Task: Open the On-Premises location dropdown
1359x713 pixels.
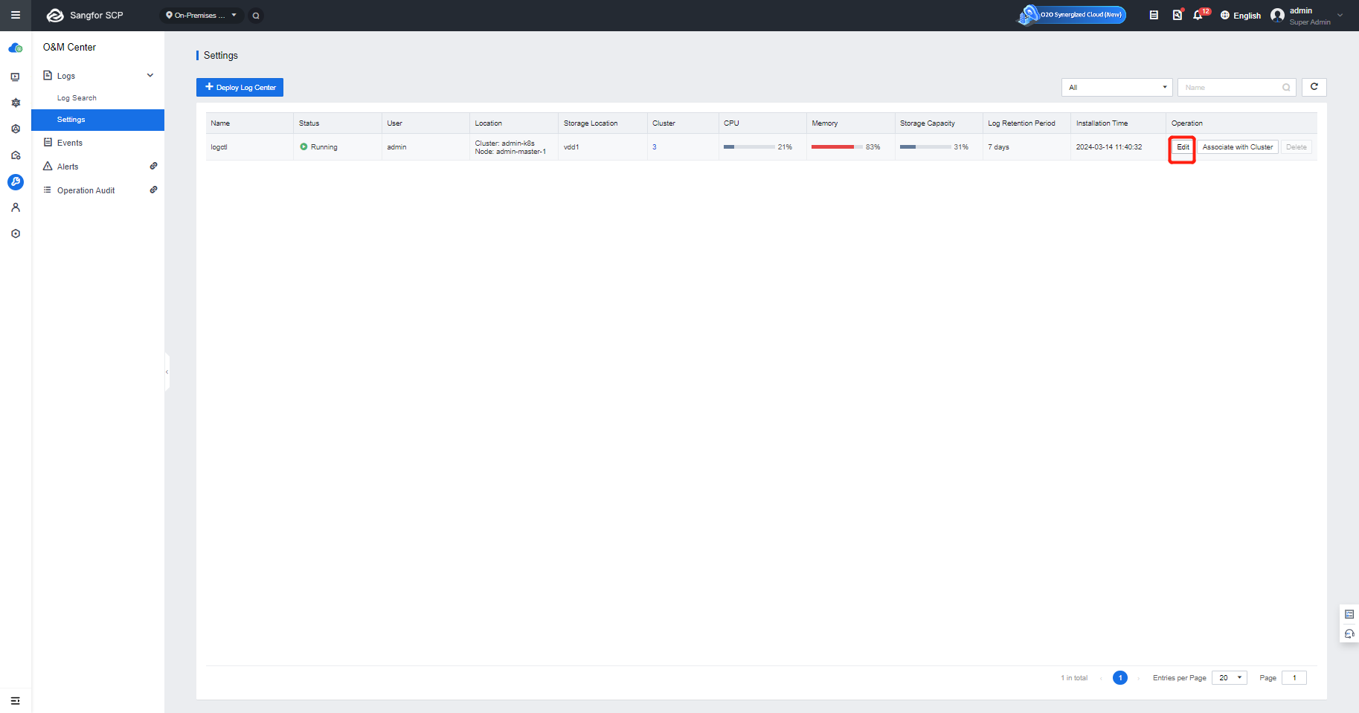Action: point(202,15)
